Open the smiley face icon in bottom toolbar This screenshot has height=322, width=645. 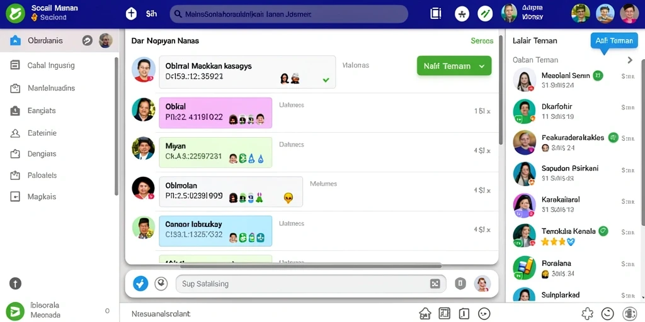pos(486,313)
